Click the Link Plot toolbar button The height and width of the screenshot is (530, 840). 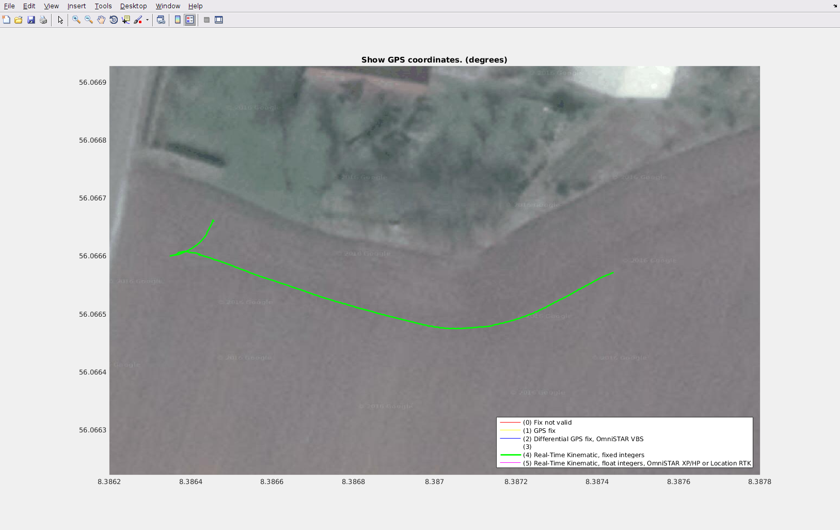pyautogui.click(x=161, y=20)
